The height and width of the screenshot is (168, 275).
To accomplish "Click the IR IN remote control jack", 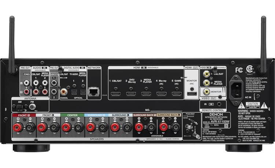I will tap(219, 104).
